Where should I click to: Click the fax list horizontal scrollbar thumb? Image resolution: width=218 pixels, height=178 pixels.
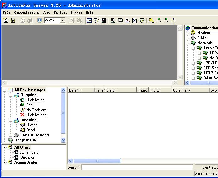pyautogui.click(x=97, y=161)
